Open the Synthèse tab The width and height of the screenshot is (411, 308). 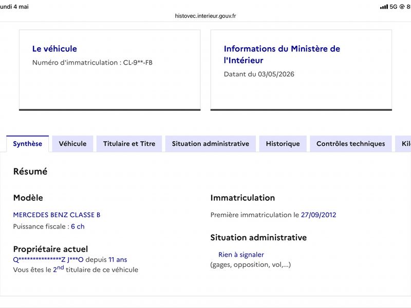pyautogui.click(x=28, y=144)
